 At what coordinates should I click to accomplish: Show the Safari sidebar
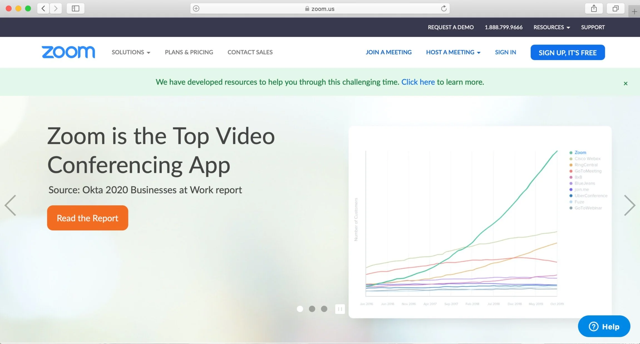click(75, 8)
